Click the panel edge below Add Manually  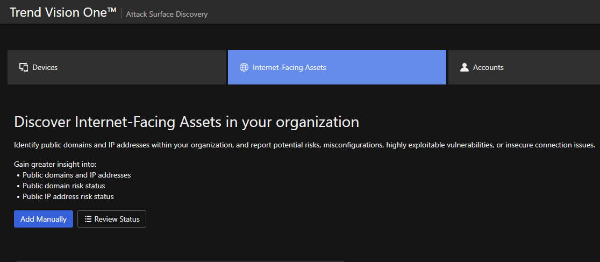(x=177, y=261)
